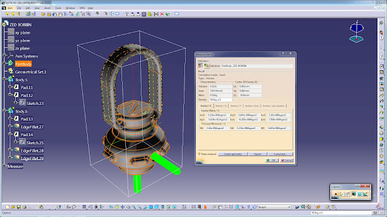Toggle the Keep measure checkbox
The width and height of the screenshot is (387, 217).
coord(199,154)
